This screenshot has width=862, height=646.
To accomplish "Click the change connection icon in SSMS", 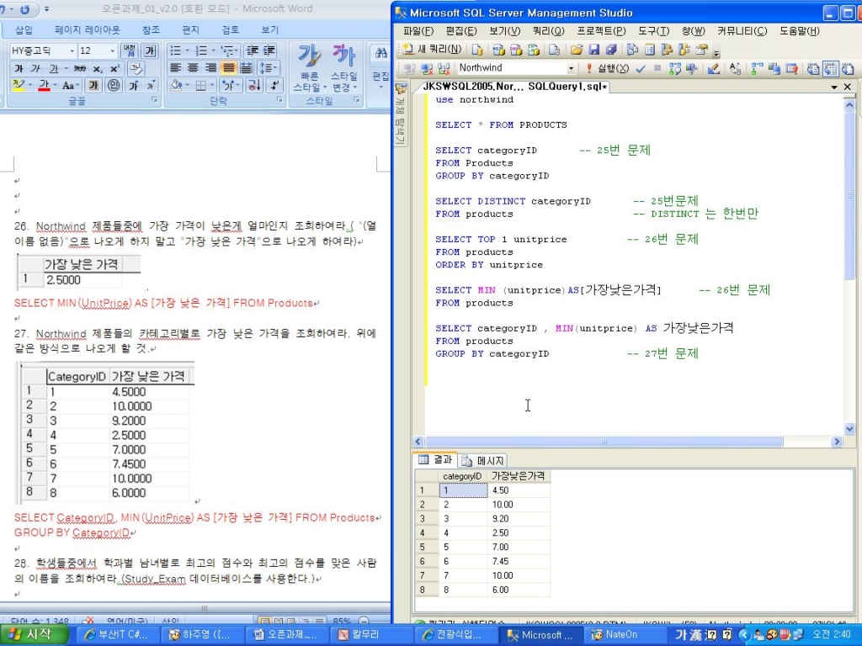I will 443,69.
